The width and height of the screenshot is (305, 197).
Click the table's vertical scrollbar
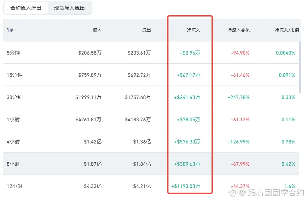coord(300,67)
